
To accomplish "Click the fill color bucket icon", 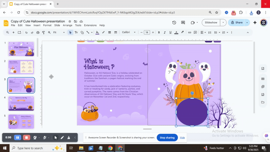I will click(x=98, y=32).
